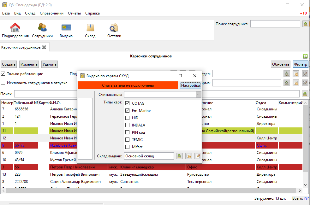Click the select icon beside Склад выдачи

pyautogui.click(x=188, y=156)
